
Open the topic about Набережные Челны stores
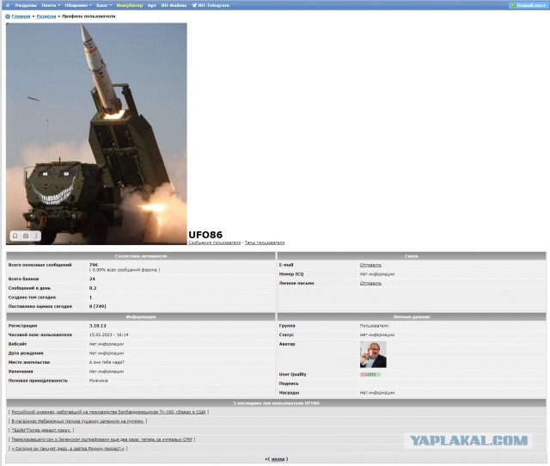pyautogui.click(x=77, y=421)
